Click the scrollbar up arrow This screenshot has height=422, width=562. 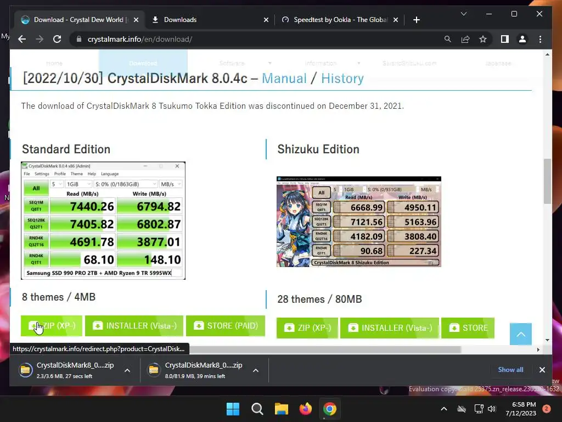(x=547, y=54)
